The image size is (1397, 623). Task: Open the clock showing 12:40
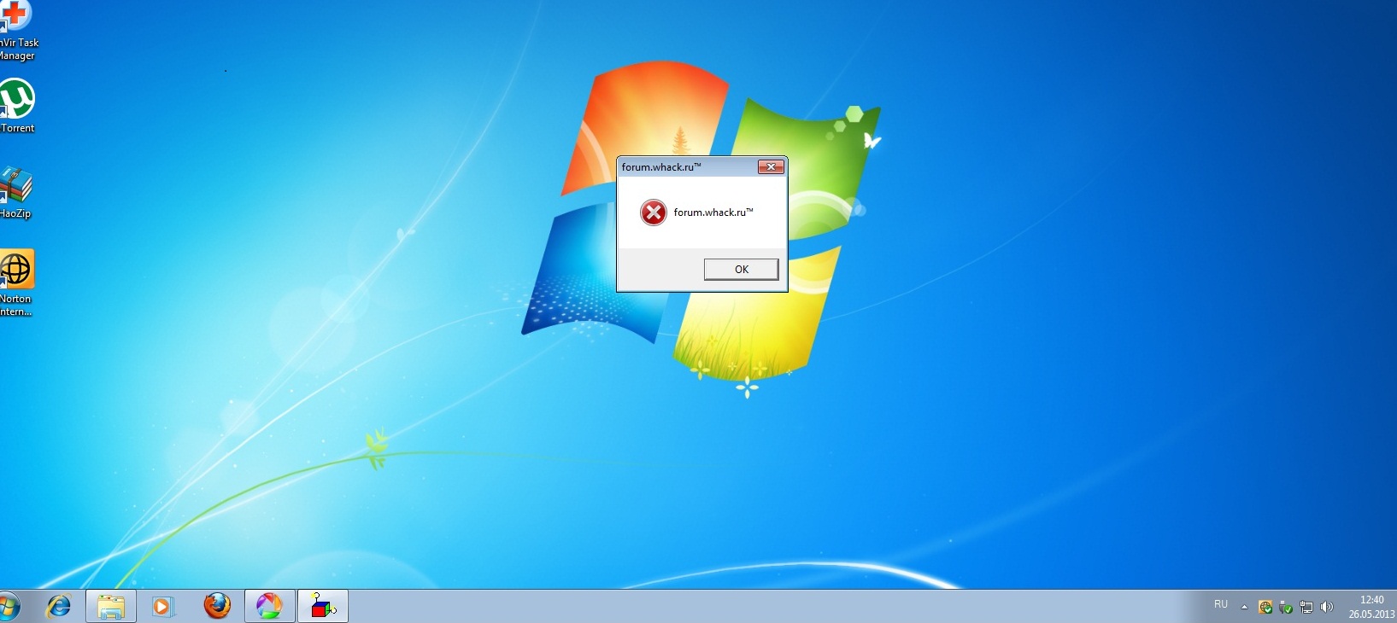pos(1371,607)
